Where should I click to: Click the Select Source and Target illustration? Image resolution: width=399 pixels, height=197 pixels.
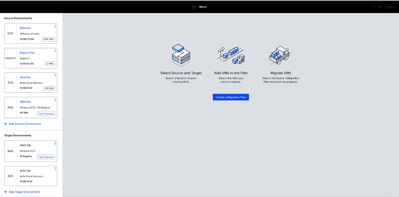pyautogui.click(x=181, y=55)
